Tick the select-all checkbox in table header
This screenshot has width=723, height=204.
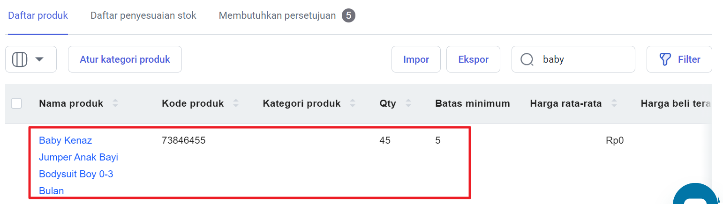point(16,103)
